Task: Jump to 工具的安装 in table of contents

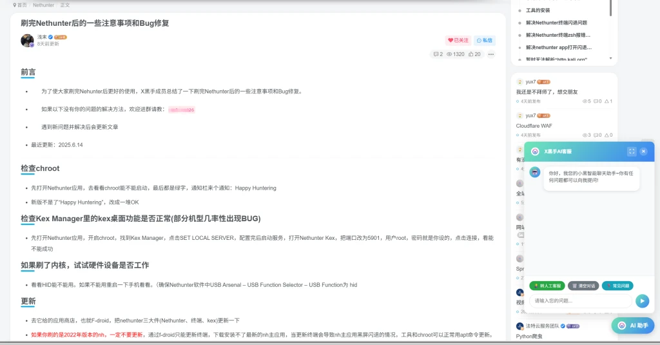Action: tap(538, 10)
